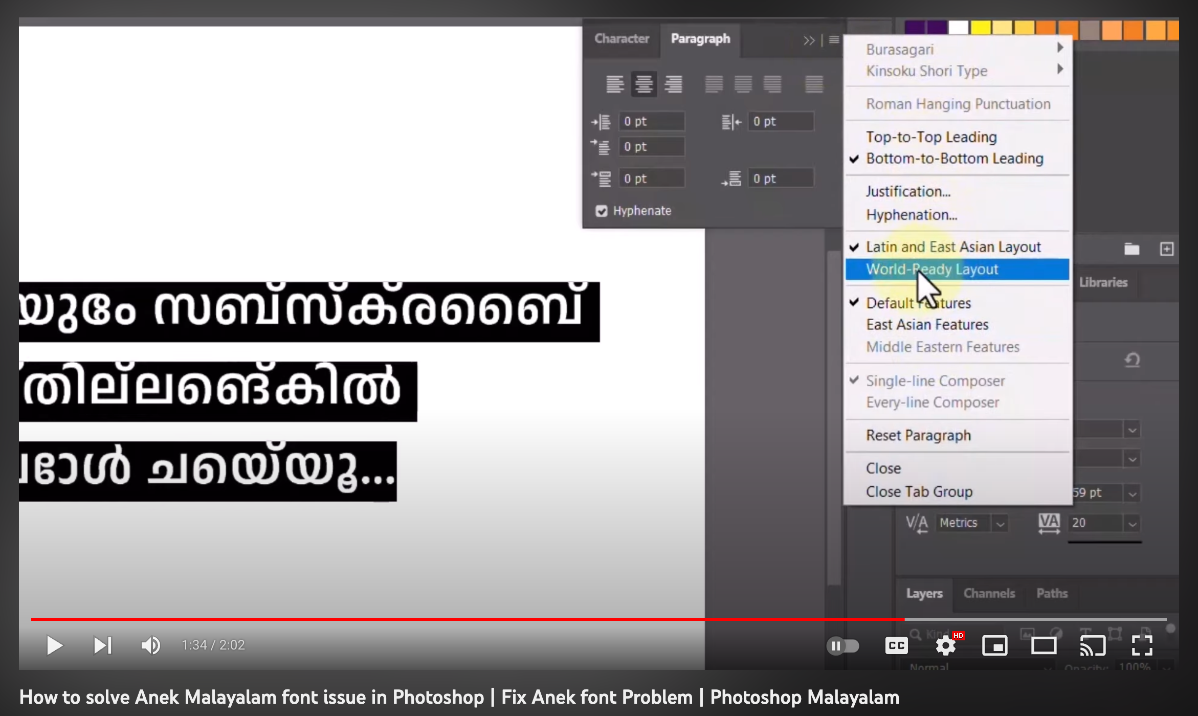This screenshot has width=1198, height=716.
Task: Justify all lines of paragraph
Action: (x=814, y=84)
